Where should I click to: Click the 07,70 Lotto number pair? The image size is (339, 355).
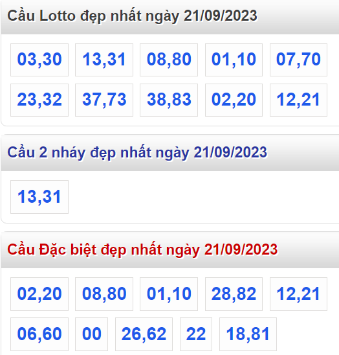(298, 60)
